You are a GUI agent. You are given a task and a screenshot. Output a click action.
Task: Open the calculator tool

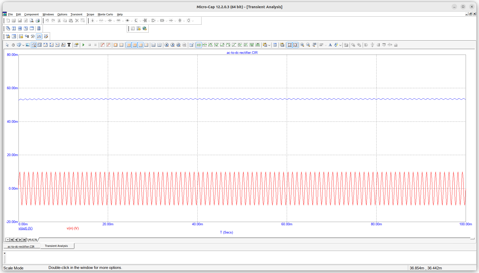(x=39, y=28)
